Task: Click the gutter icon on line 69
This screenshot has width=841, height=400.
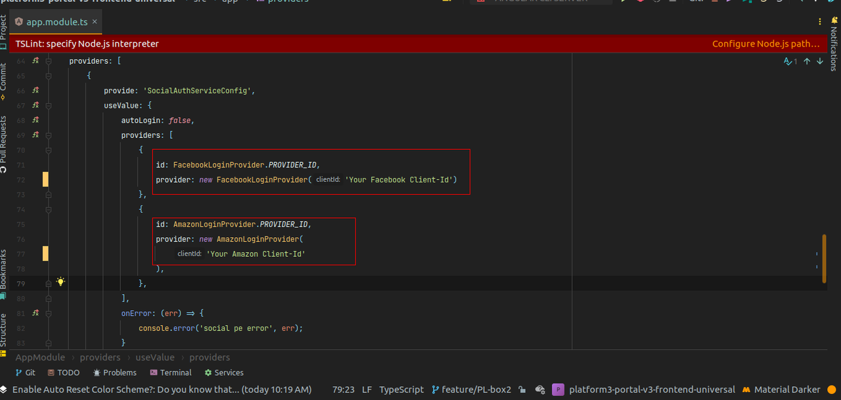Action: tap(36, 135)
